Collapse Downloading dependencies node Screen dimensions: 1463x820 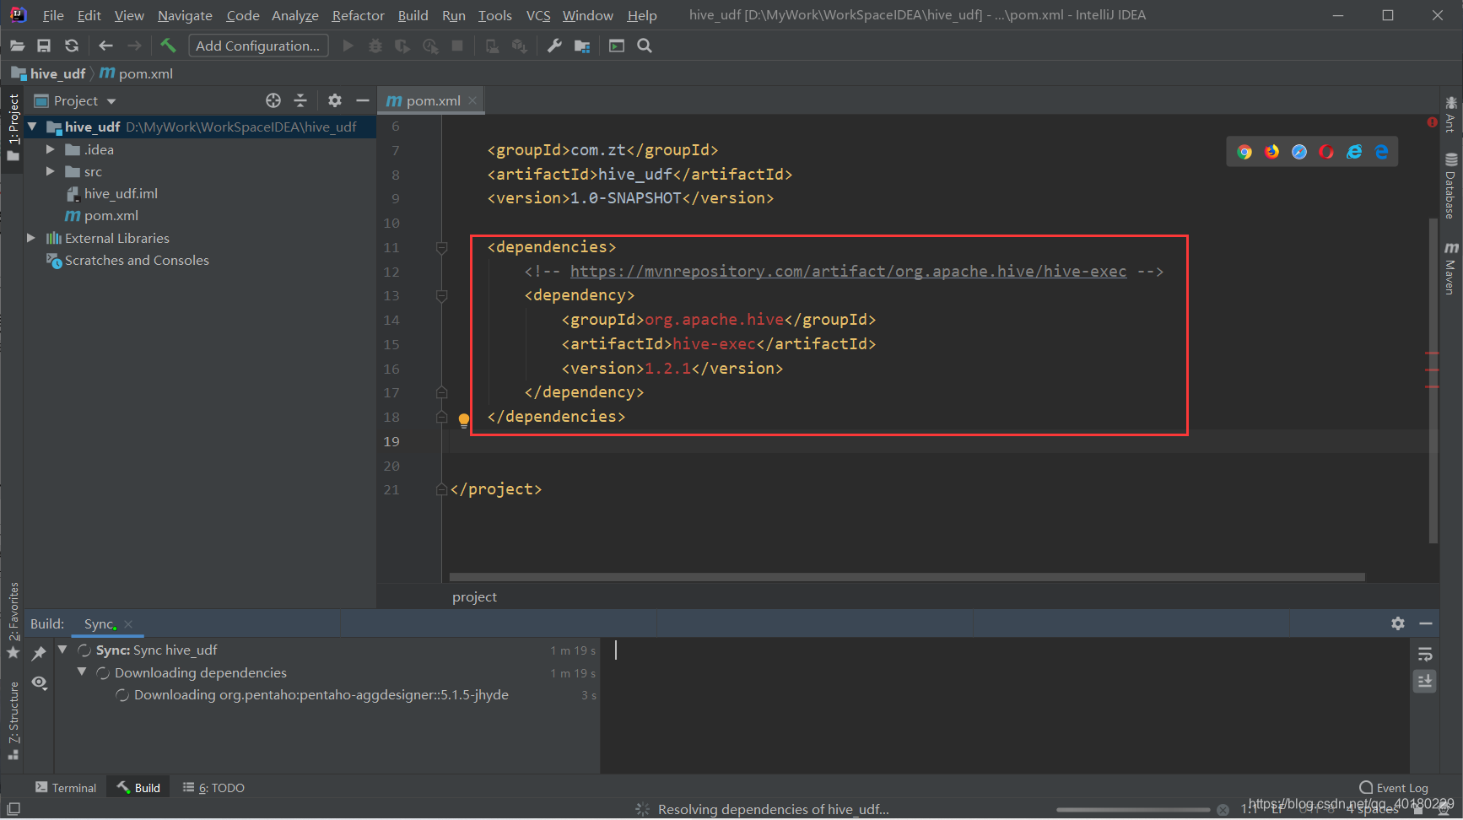point(82,672)
